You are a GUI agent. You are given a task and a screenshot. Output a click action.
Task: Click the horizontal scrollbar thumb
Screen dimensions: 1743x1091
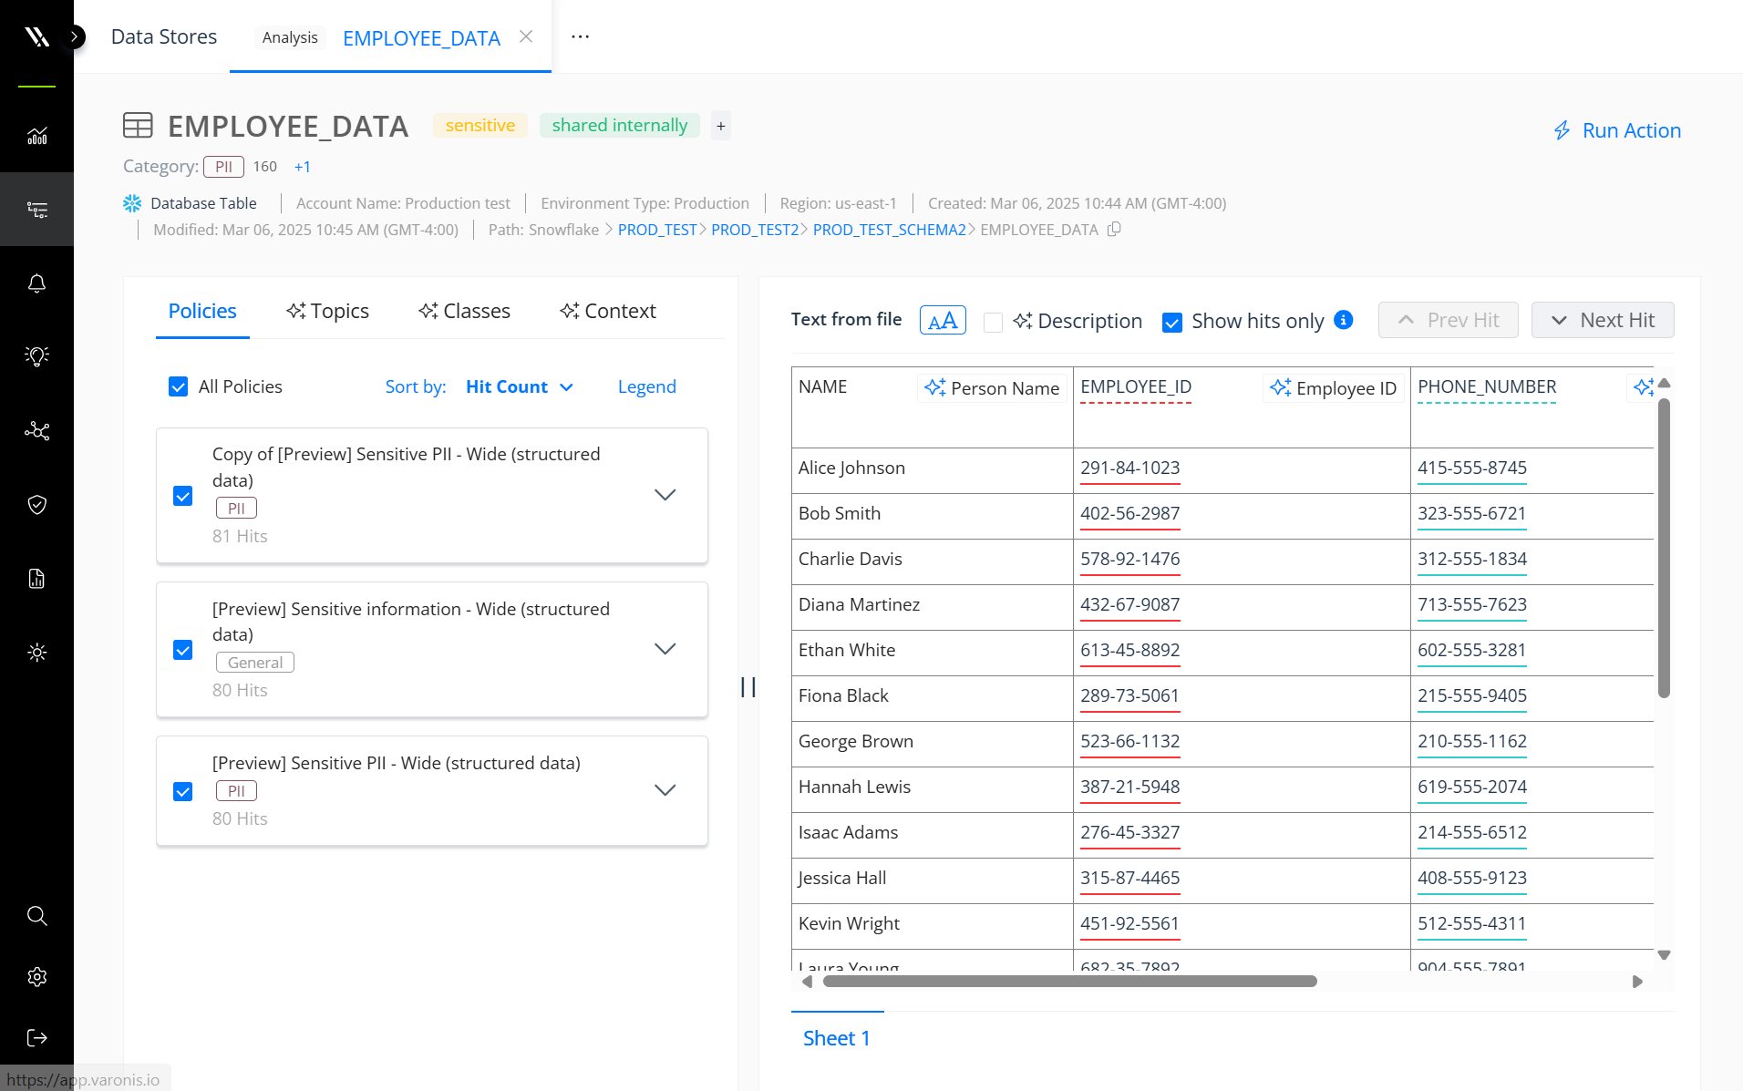(x=1070, y=982)
